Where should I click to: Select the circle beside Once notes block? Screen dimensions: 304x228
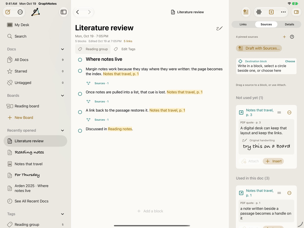coord(80,94)
